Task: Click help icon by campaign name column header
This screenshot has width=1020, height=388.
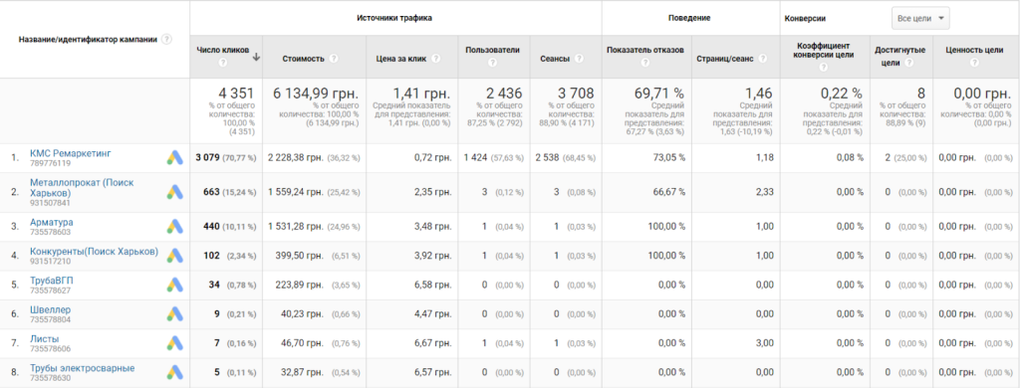Action: (x=167, y=39)
